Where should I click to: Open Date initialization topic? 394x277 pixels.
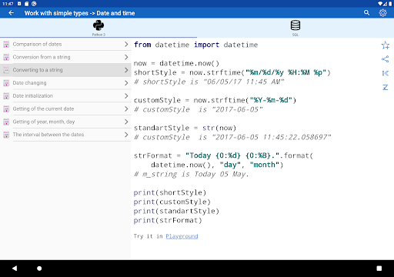(x=65, y=95)
